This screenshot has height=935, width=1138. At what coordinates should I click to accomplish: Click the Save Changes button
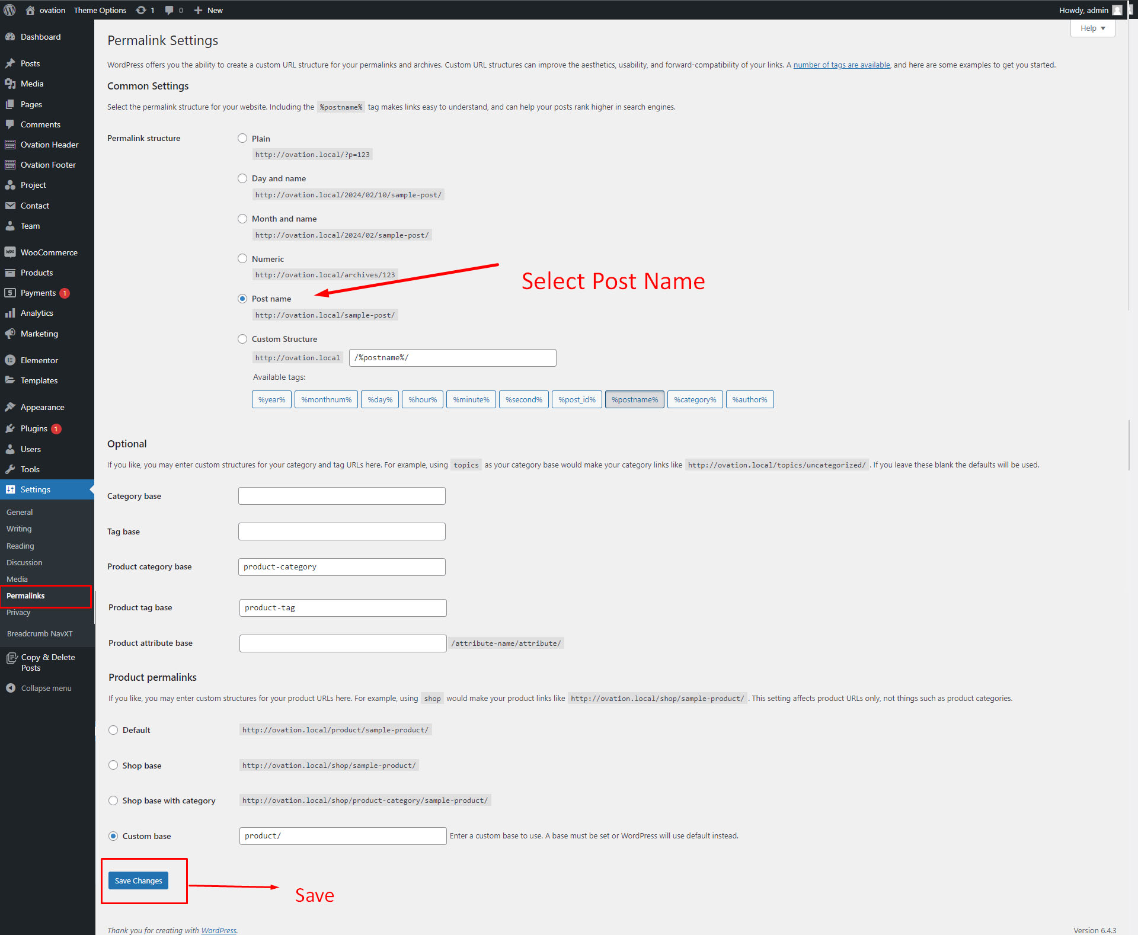click(x=138, y=880)
